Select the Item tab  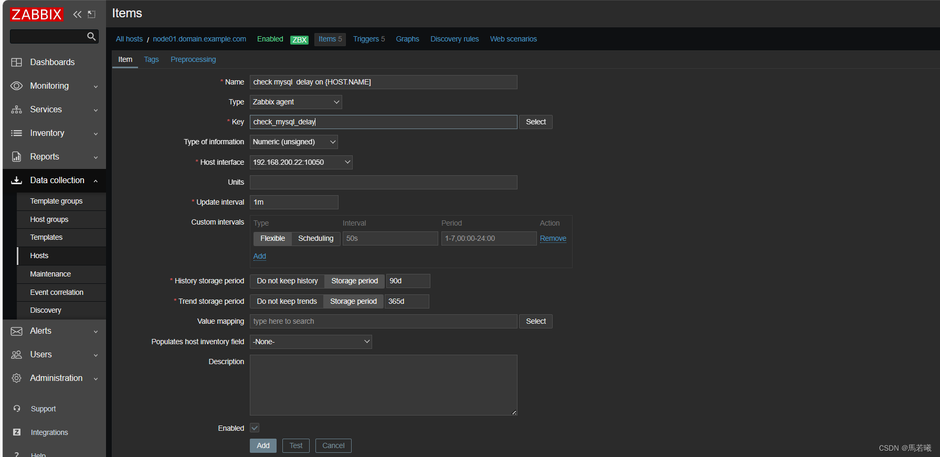click(125, 59)
